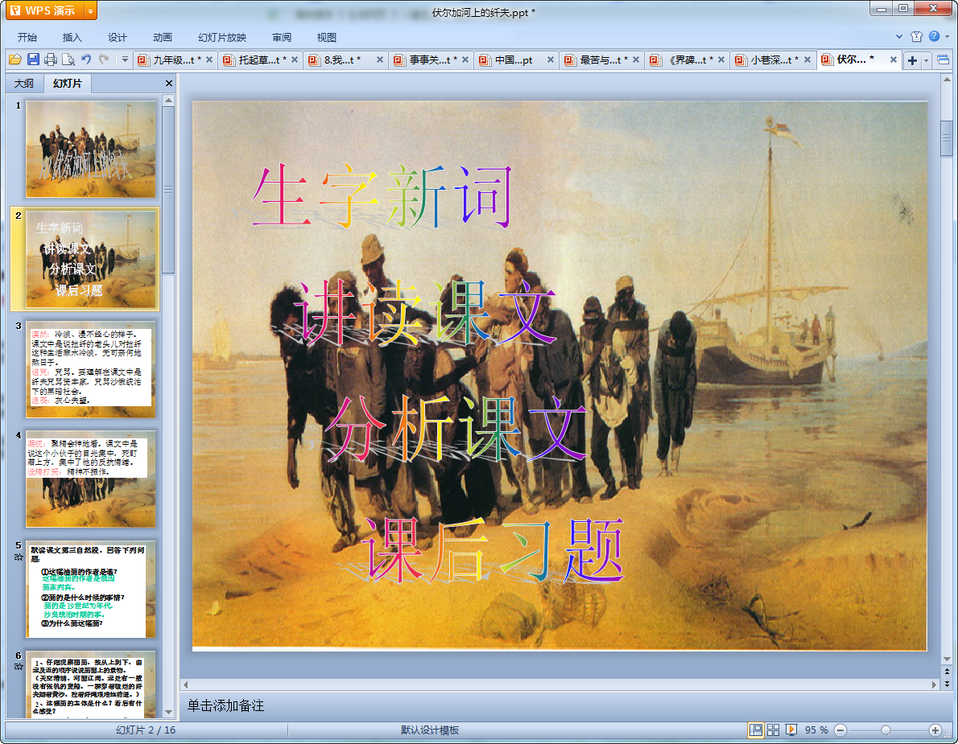Open the 设计 ribbon tab
958x744 pixels.
pyautogui.click(x=118, y=37)
